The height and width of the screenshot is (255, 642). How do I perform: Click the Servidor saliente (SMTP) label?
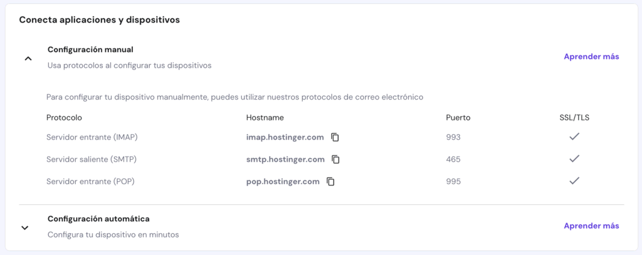click(92, 159)
